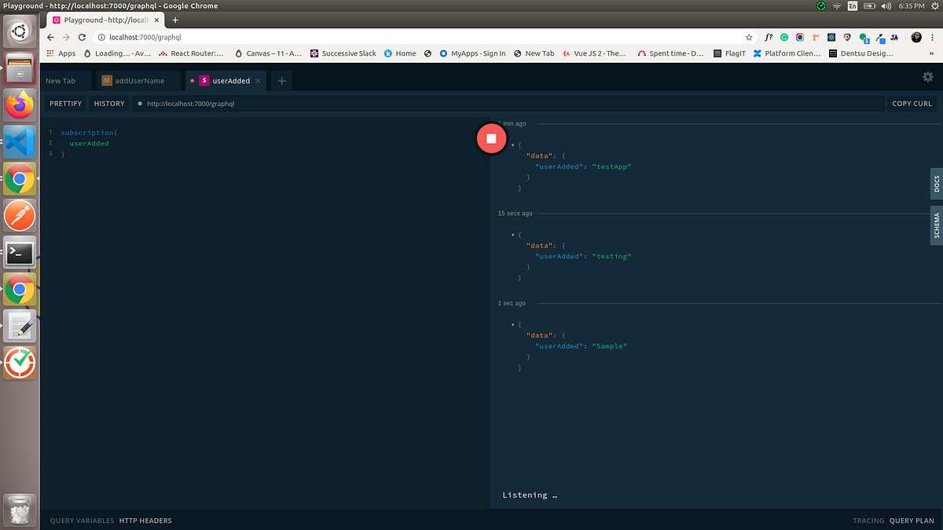Open the DOCS side panel
The height and width of the screenshot is (530, 943).
937,184
